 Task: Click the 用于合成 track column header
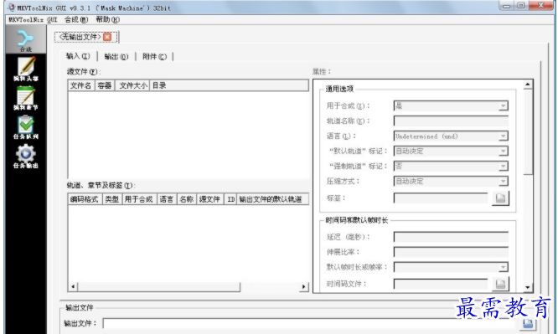point(139,199)
